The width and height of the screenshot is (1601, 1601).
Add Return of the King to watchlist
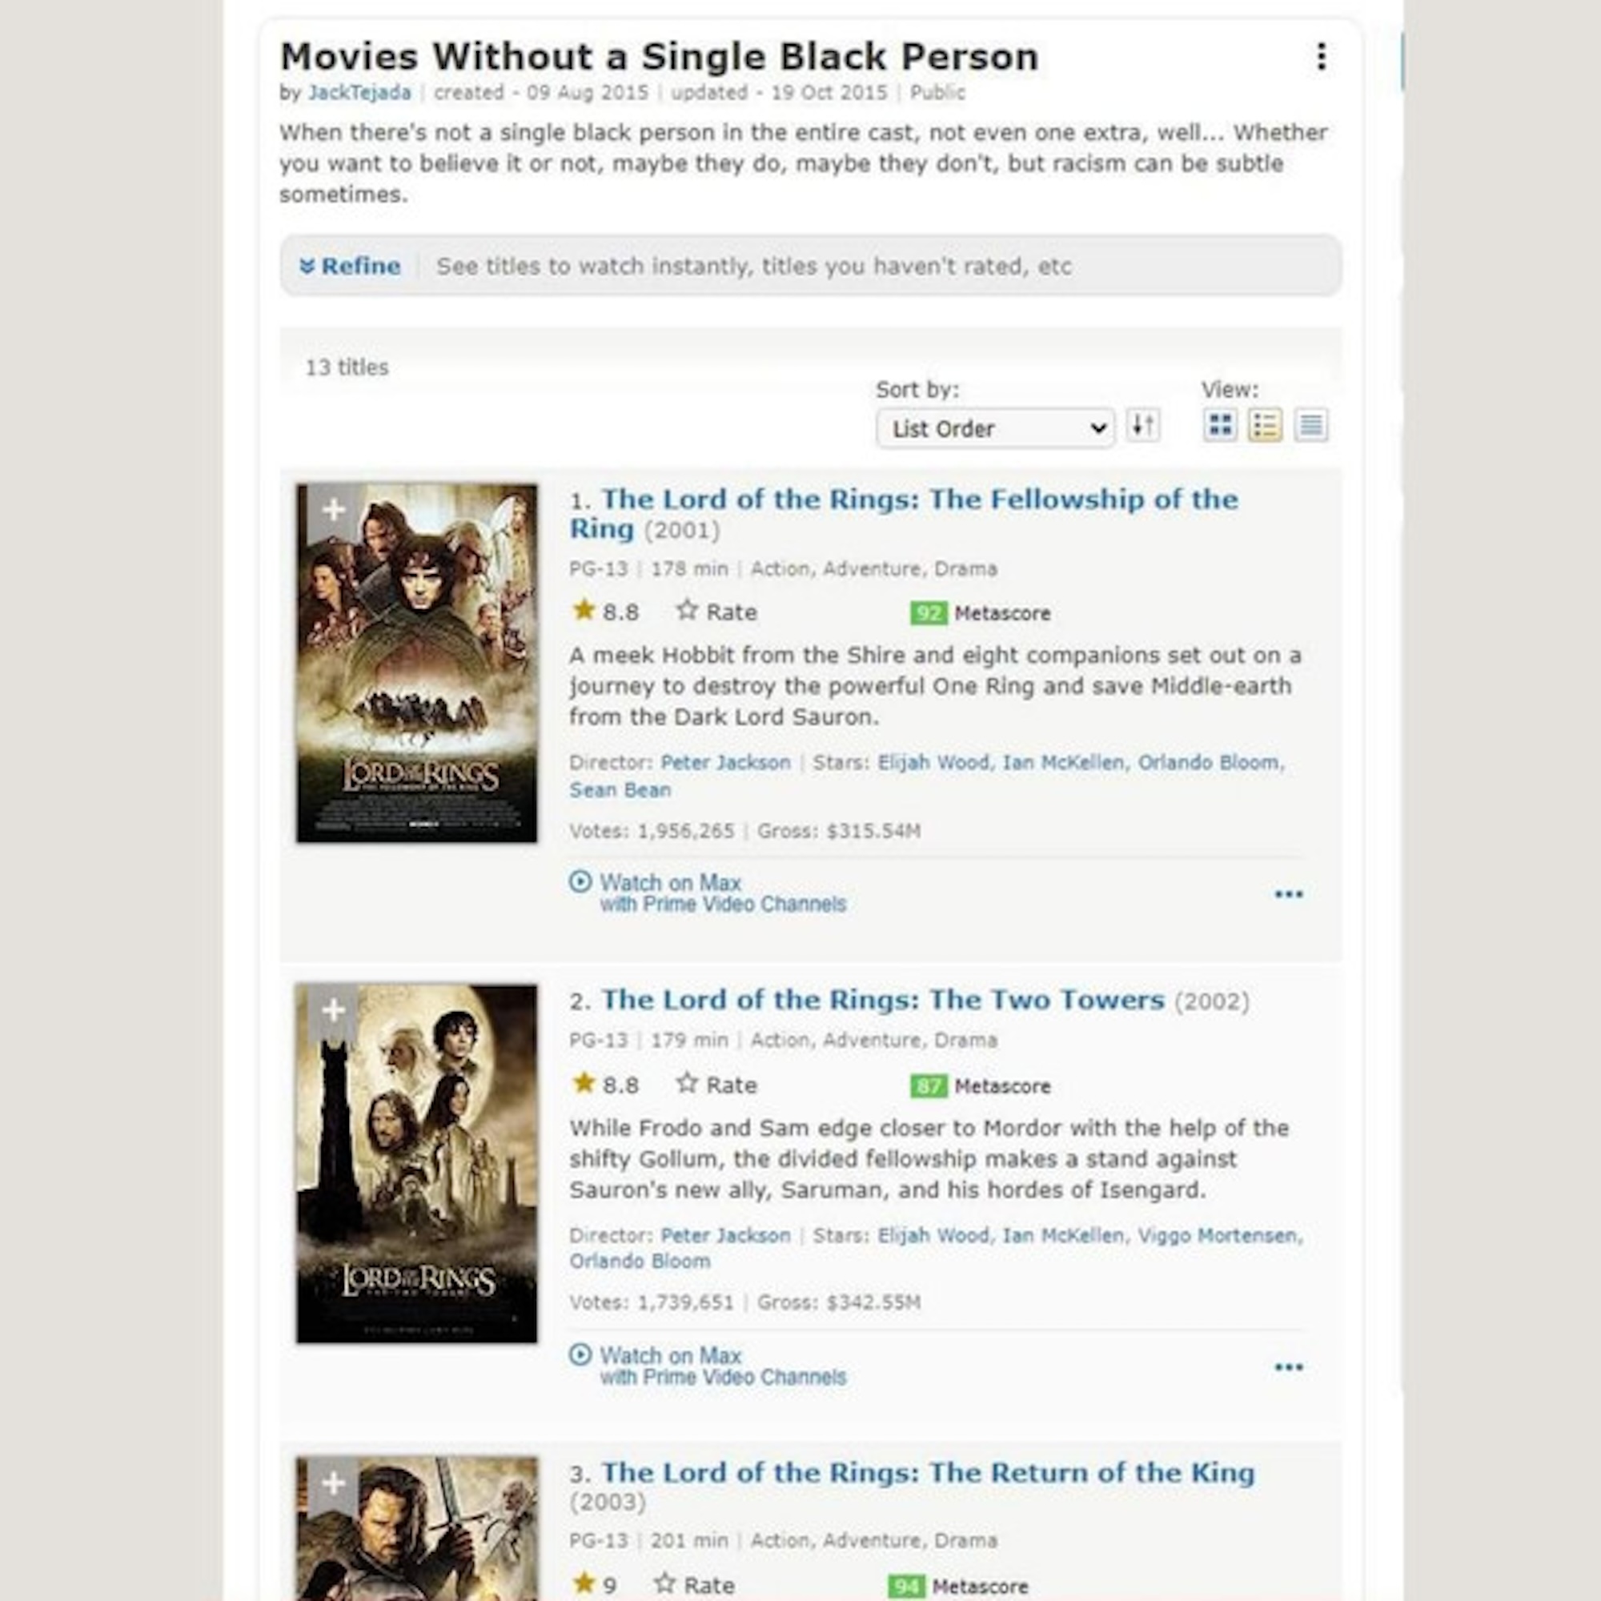point(333,1483)
